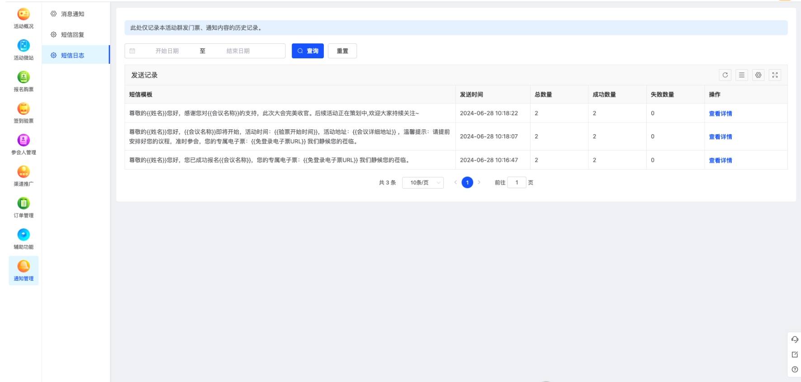801x382 pixels.
Task: Click the 结束日期 end date input
Action: tap(238, 51)
